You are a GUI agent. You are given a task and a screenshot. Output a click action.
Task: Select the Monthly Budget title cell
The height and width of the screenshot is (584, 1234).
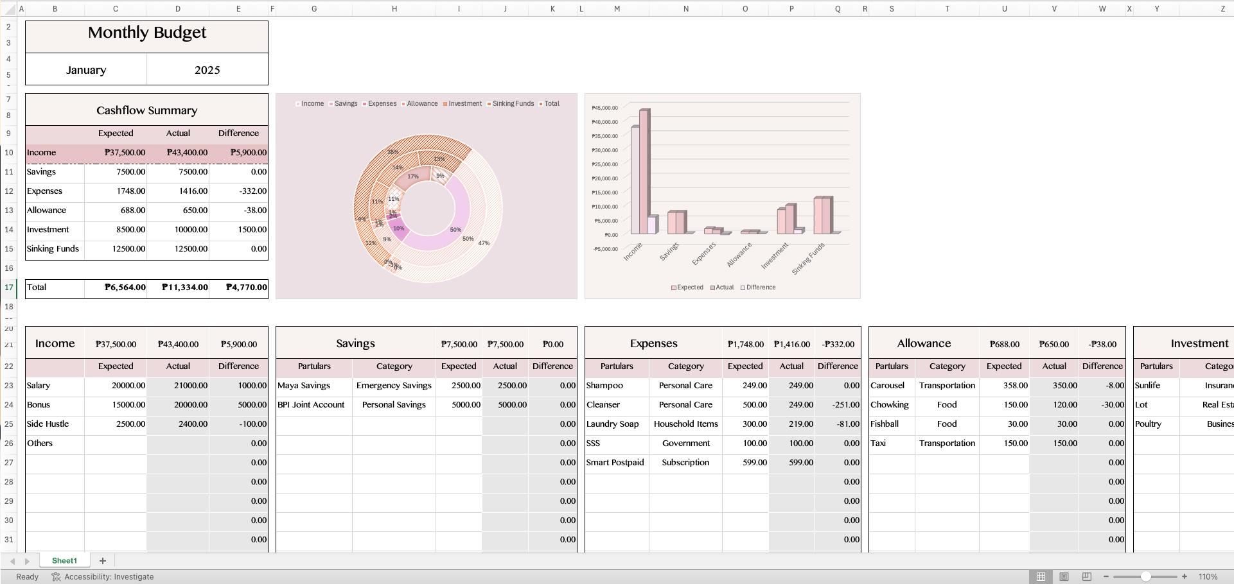click(x=147, y=37)
